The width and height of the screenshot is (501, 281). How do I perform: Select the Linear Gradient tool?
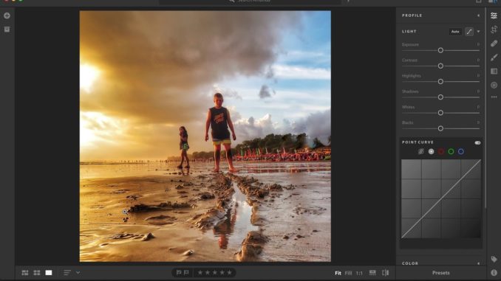click(x=494, y=71)
